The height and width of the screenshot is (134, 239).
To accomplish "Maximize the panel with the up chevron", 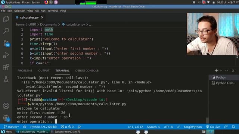I will 227,70.
